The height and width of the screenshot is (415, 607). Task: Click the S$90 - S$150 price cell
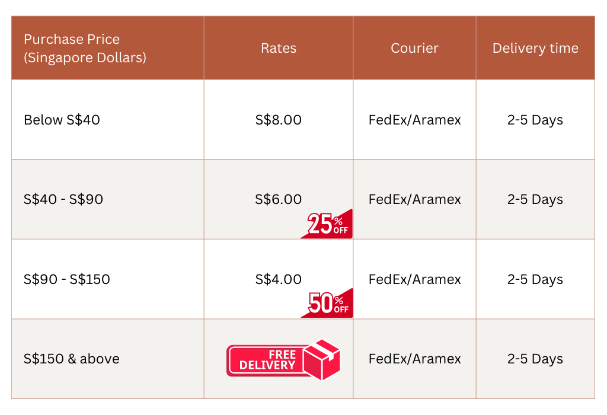(x=67, y=279)
